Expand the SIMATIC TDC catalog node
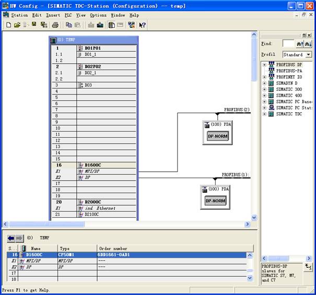Image resolution: width=316 pixels, height=295 pixels. [265, 114]
